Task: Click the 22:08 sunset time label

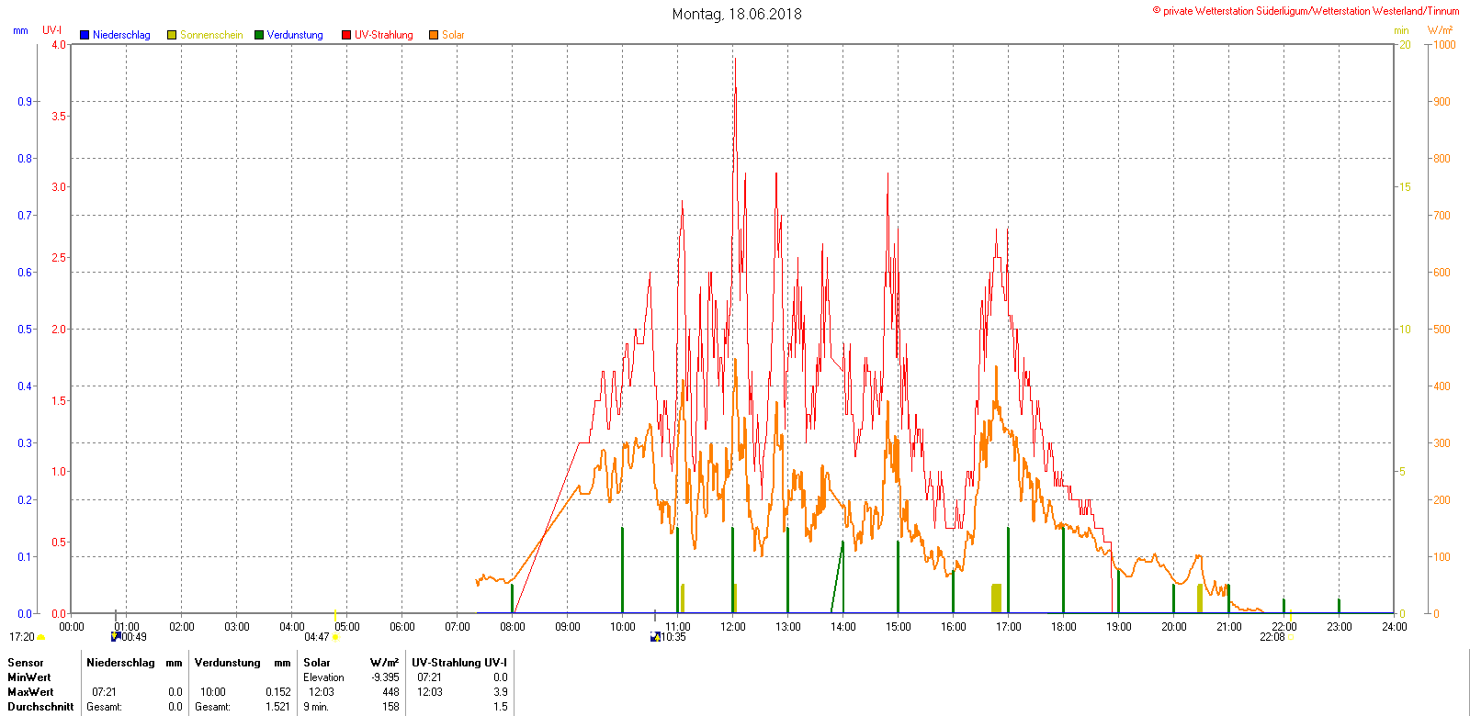Action: [x=1272, y=637]
